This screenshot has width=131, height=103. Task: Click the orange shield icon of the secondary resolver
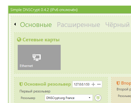[118, 83]
